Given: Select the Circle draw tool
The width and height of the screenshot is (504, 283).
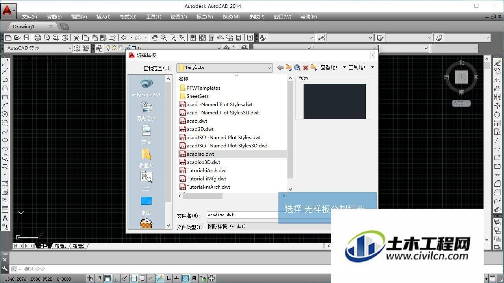Looking at the screenshot, I should (x=5, y=114).
